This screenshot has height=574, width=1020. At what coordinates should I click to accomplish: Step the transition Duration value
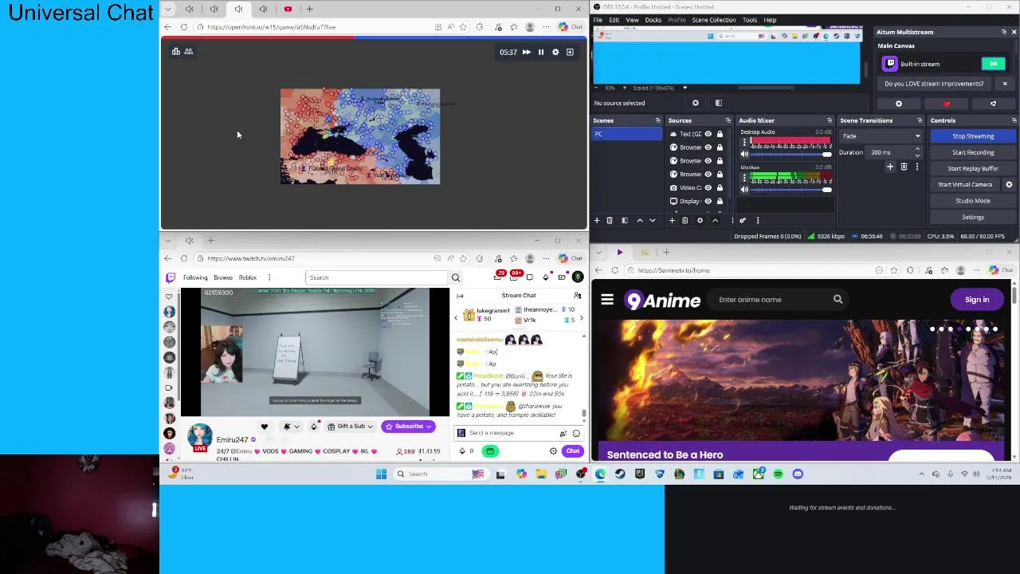(x=917, y=152)
